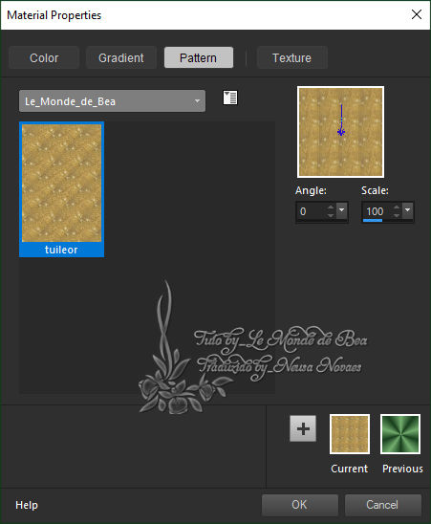The width and height of the screenshot is (431, 524).
Task: Select the tuileor pattern thumbnail
Action: pos(62,189)
